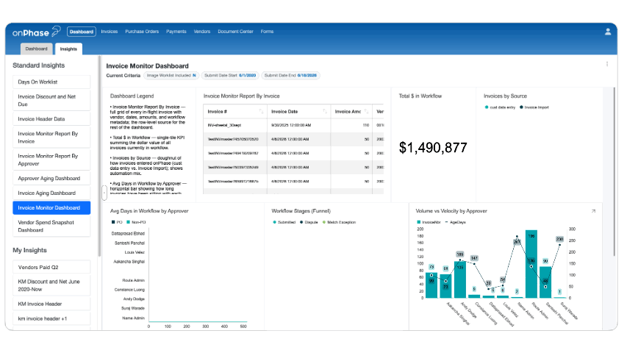Change the Submit Date End criteria
The height and width of the screenshot is (353, 627).
pyautogui.click(x=290, y=75)
